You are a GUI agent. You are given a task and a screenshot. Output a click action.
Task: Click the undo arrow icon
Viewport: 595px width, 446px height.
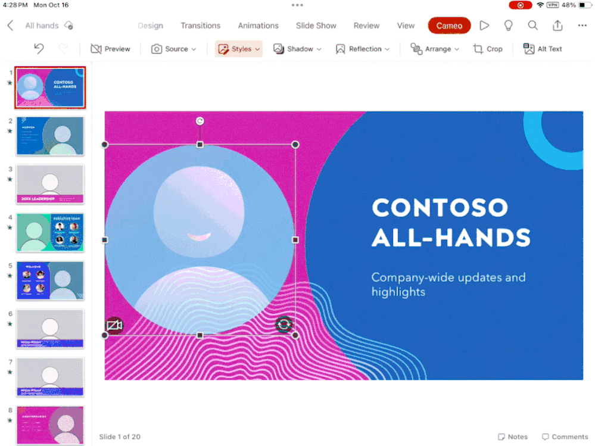39,49
